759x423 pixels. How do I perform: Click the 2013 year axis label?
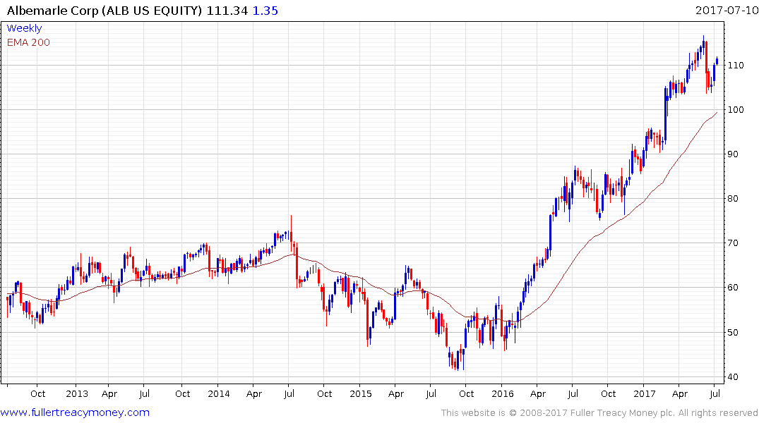(x=77, y=393)
